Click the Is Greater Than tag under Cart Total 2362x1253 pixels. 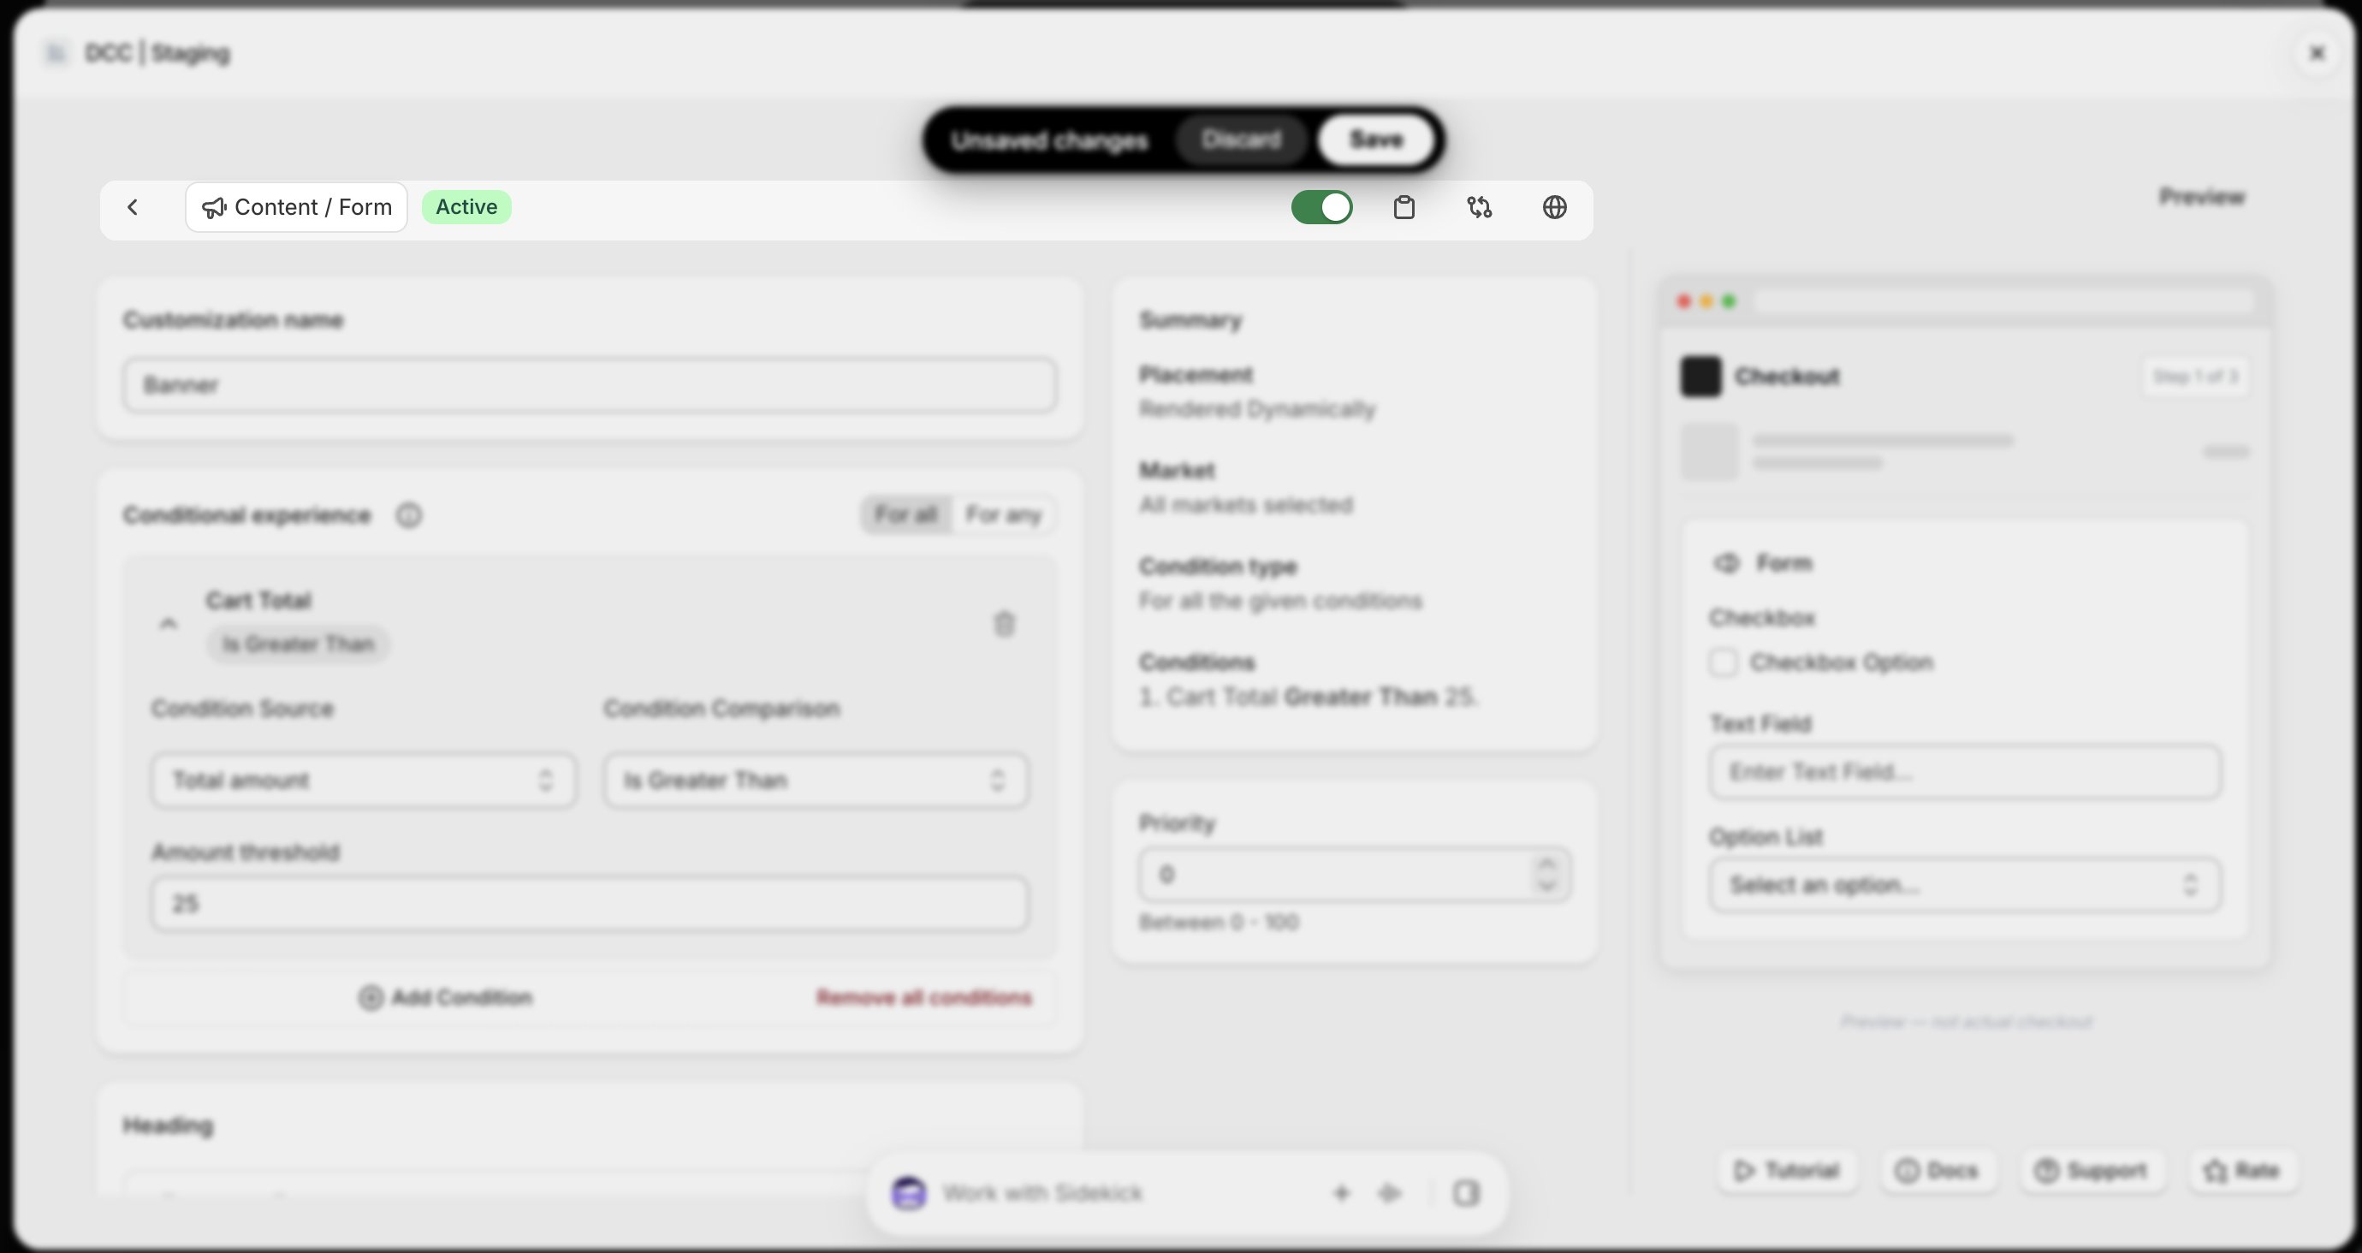click(x=298, y=644)
